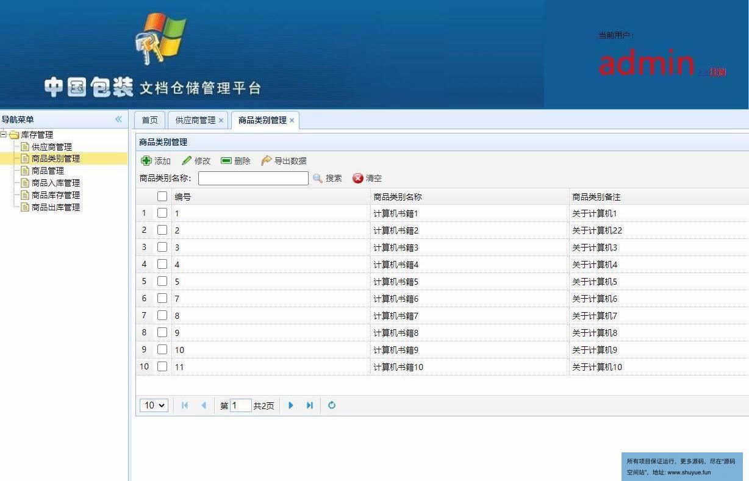Collapse the 库存管理 tree node
The height and width of the screenshot is (481, 749).
4,135
